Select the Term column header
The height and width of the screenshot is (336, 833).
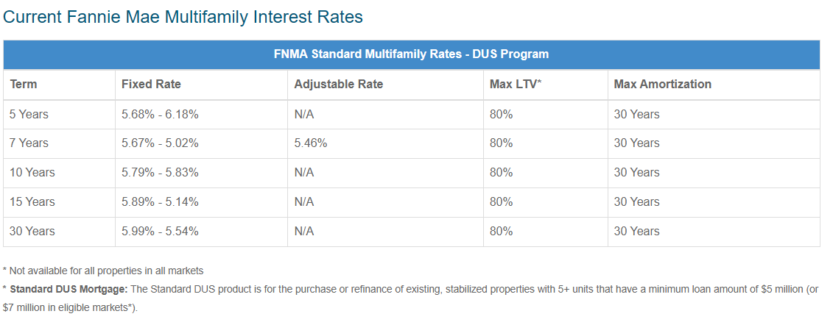coord(24,85)
